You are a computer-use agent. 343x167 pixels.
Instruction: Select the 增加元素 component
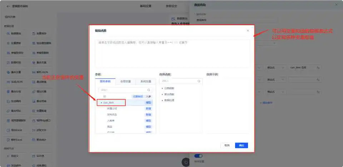point(40,92)
